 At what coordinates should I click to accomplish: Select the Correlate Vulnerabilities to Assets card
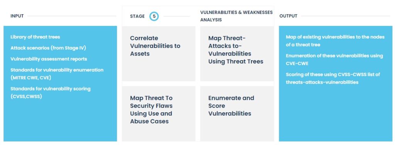pyautogui.click(x=159, y=54)
